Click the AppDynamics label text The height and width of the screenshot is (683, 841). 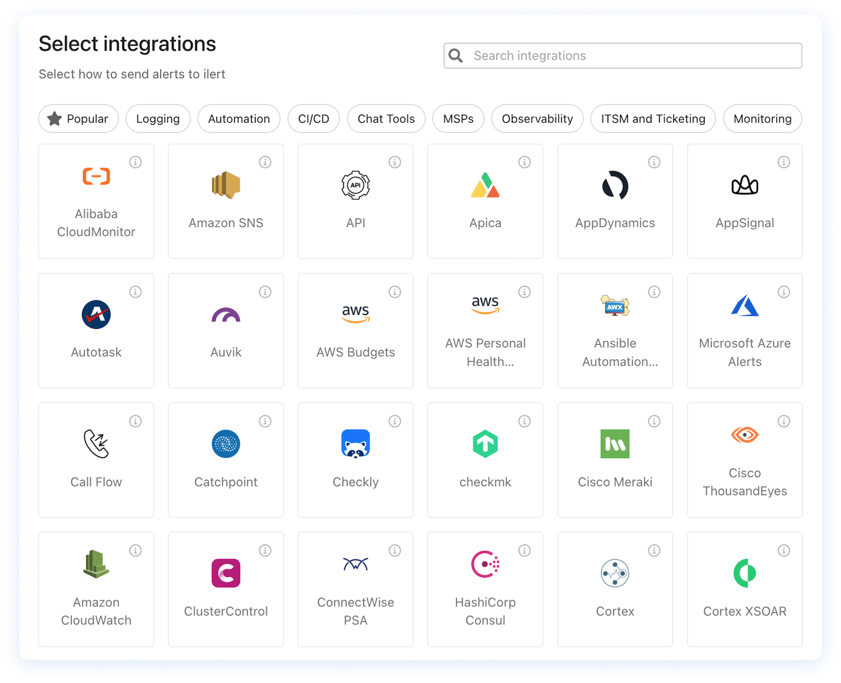(615, 223)
